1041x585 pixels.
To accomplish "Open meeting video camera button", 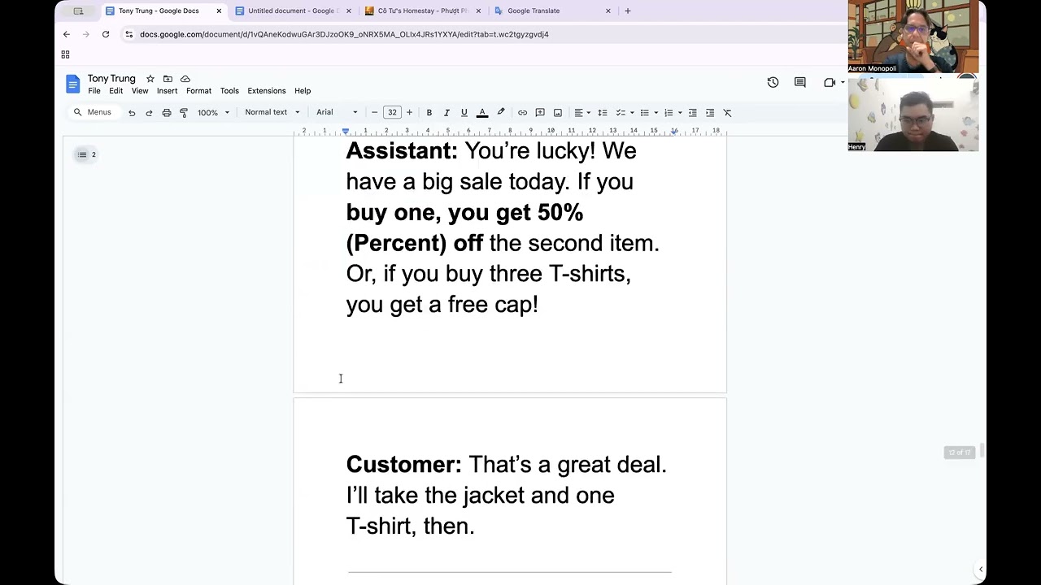I will [x=830, y=82].
